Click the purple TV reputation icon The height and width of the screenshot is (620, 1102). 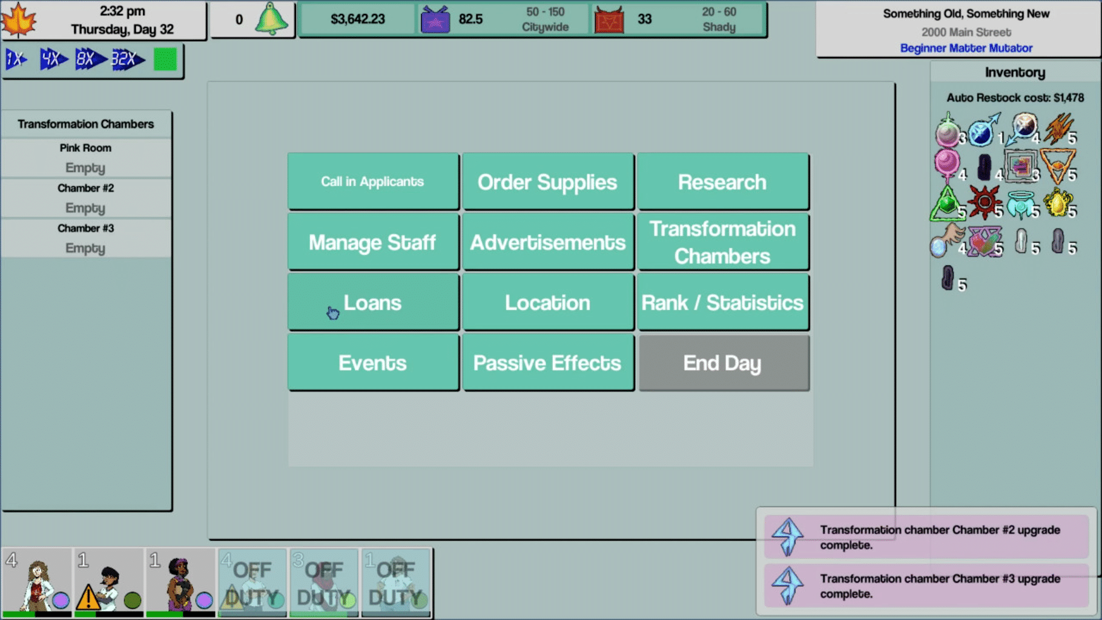(x=435, y=19)
